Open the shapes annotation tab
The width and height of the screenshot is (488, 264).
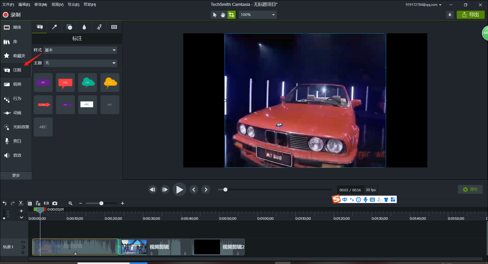[x=69, y=27]
